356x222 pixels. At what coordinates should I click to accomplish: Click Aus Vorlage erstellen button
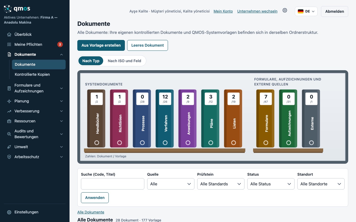click(x=101, y=45)
